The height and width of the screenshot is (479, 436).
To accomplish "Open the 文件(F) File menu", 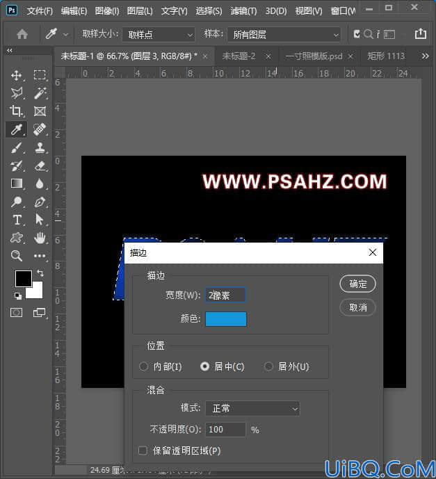I will 40,11.
